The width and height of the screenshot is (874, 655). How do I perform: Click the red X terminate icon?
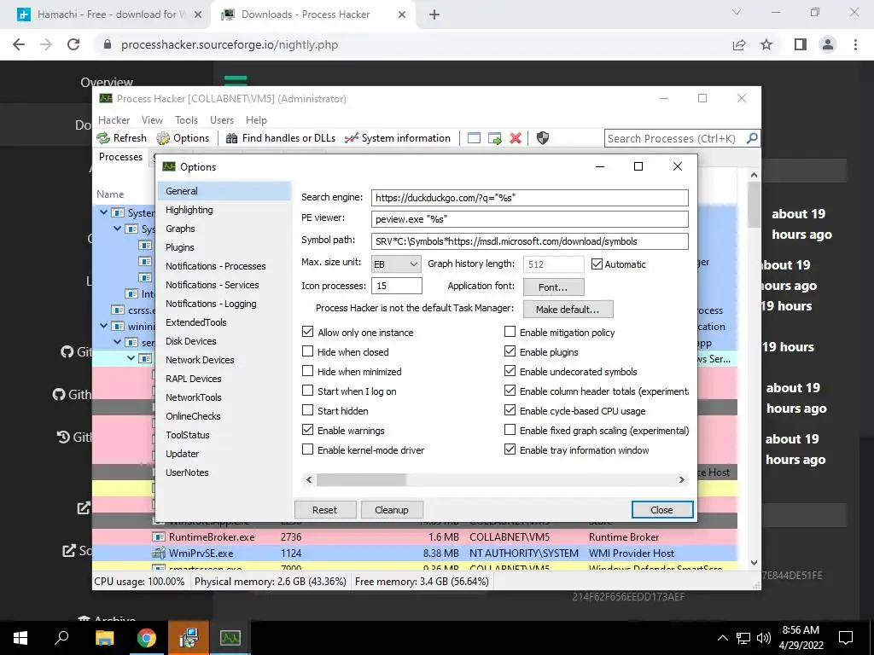516,138
